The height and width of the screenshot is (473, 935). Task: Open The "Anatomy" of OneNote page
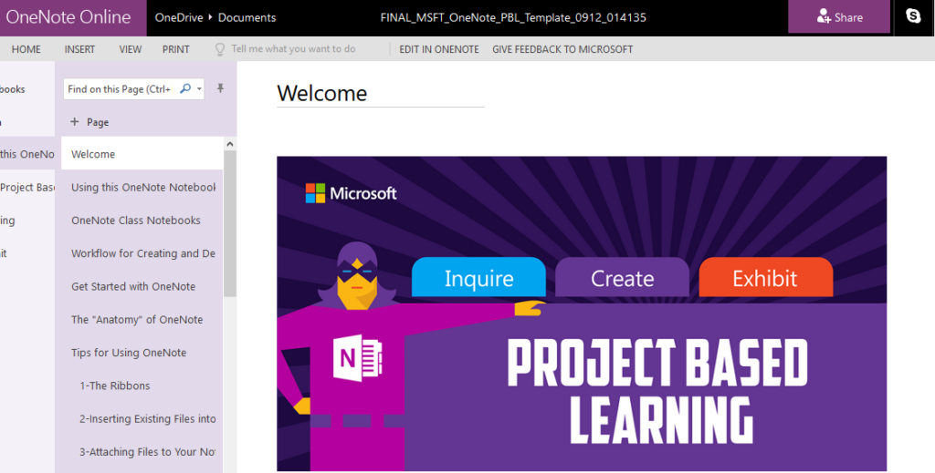(x=142, y=320)
